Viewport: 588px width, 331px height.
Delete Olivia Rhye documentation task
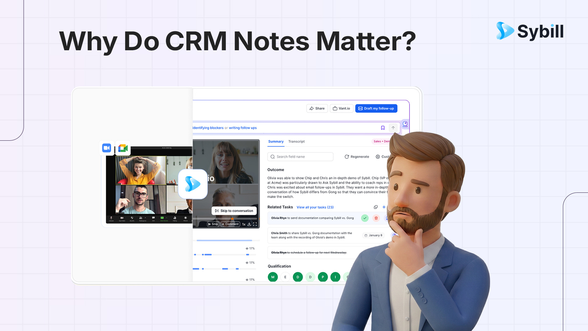coord(376,218)
